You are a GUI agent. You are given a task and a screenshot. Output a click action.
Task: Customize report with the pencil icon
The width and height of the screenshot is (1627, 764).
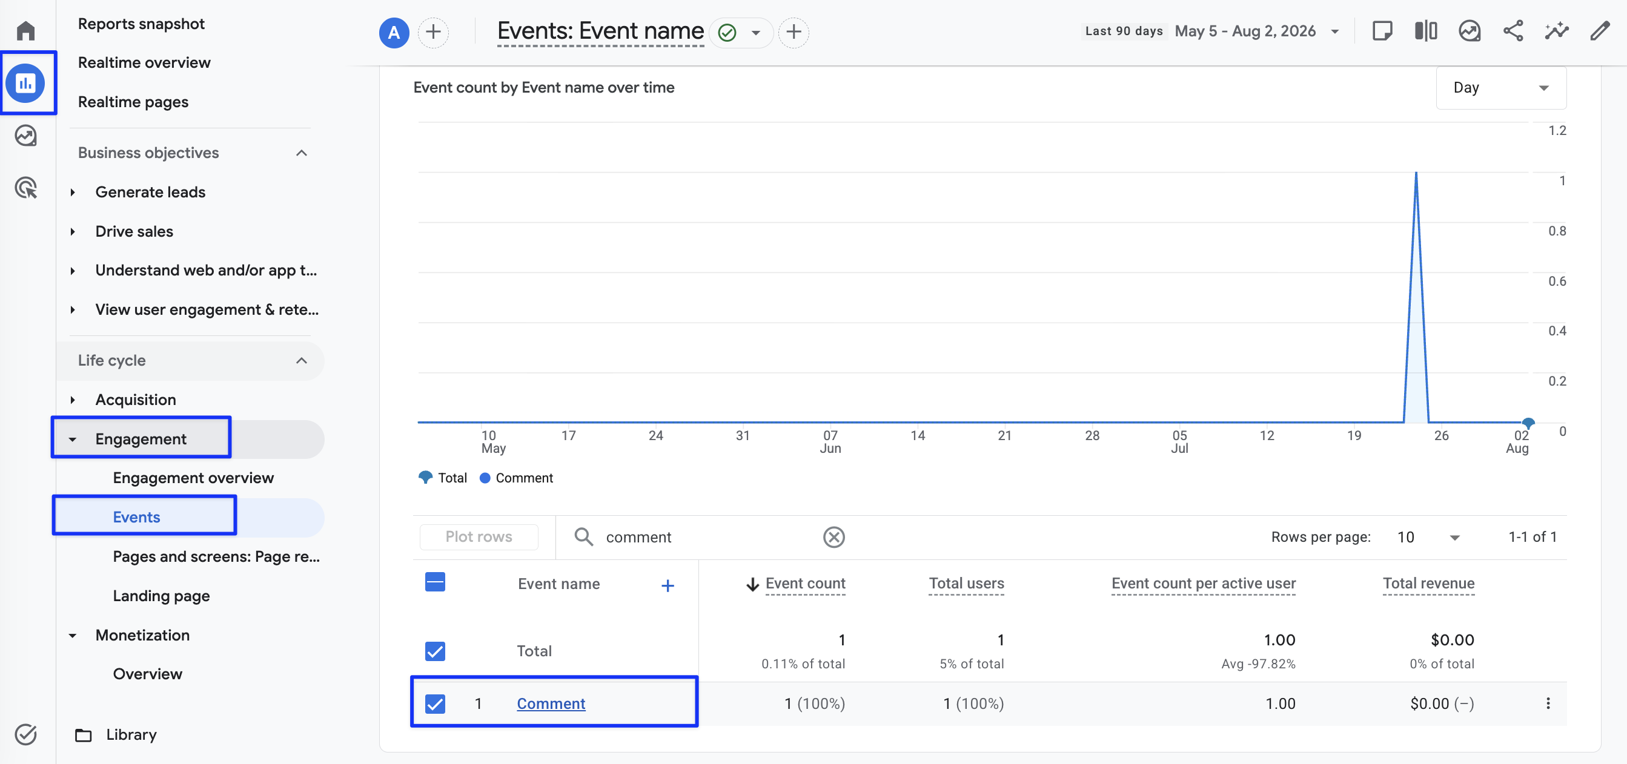click(1600, 31)
